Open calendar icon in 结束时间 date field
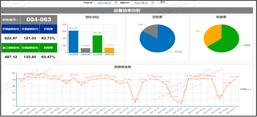Image resolution: width=257 pixels, height=117 pixels. pyautogui.click(x=153, y=3)
